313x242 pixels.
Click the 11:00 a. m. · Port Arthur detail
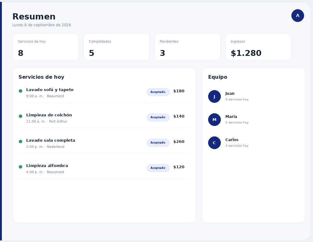click(x=47, y=122)
